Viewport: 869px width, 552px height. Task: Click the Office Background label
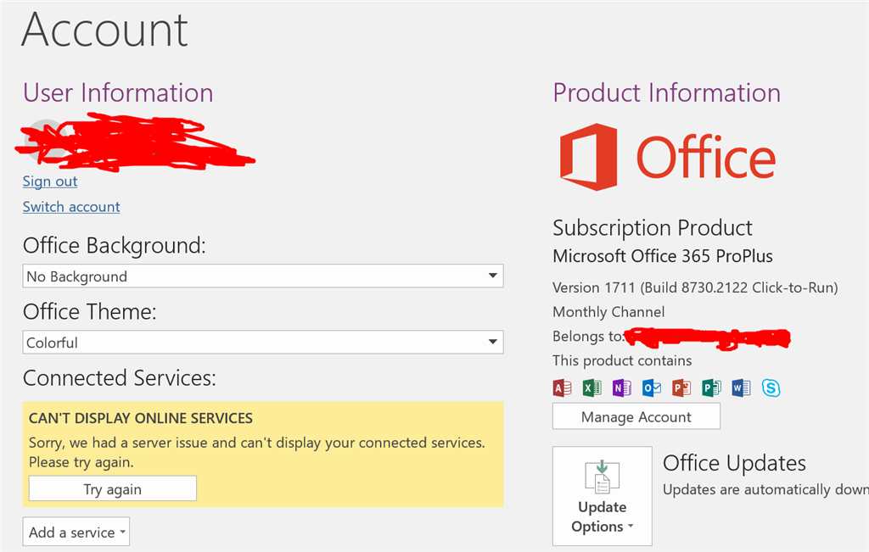(115, 245)
